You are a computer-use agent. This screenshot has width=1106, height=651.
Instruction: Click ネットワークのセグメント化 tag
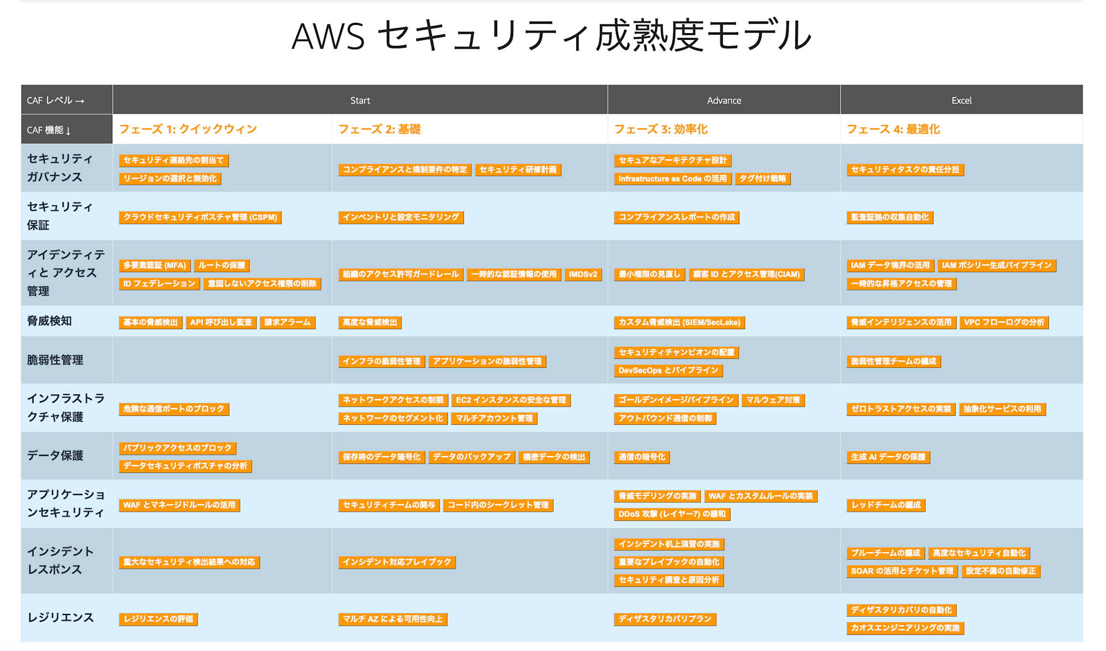tap(393, 419)
